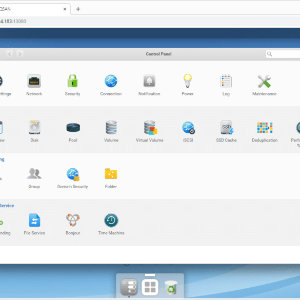
Task: Open the Notification bell icon
Action: tap(149, 81)
